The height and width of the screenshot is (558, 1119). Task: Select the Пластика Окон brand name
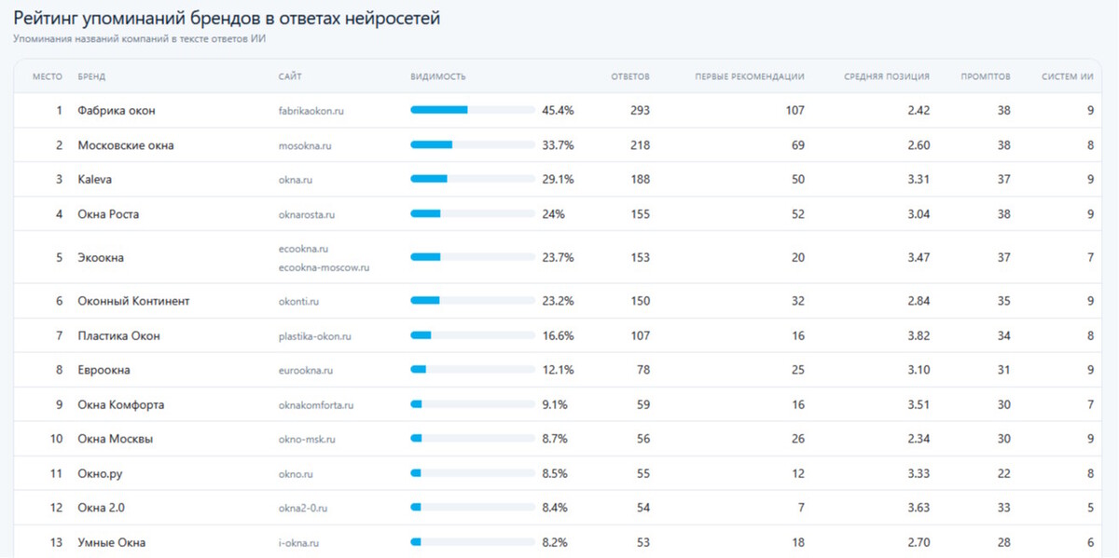point(118,336)
